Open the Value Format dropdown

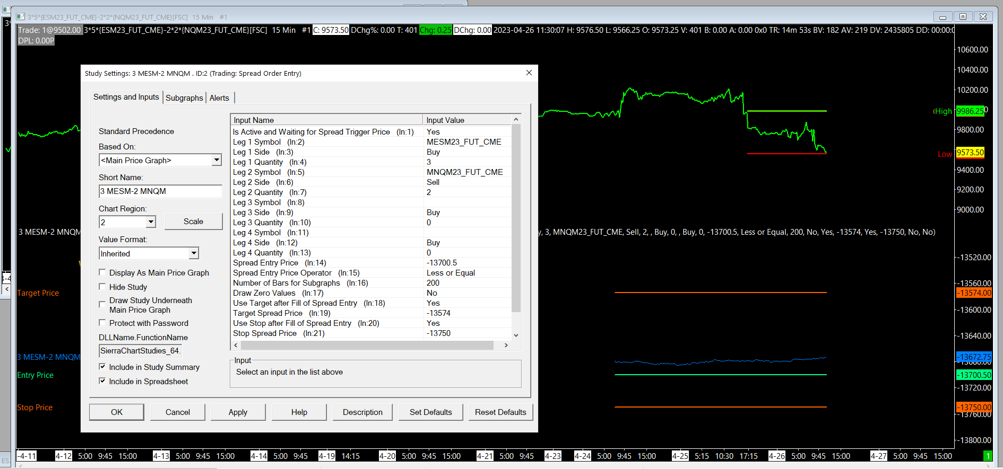[194, 253]
